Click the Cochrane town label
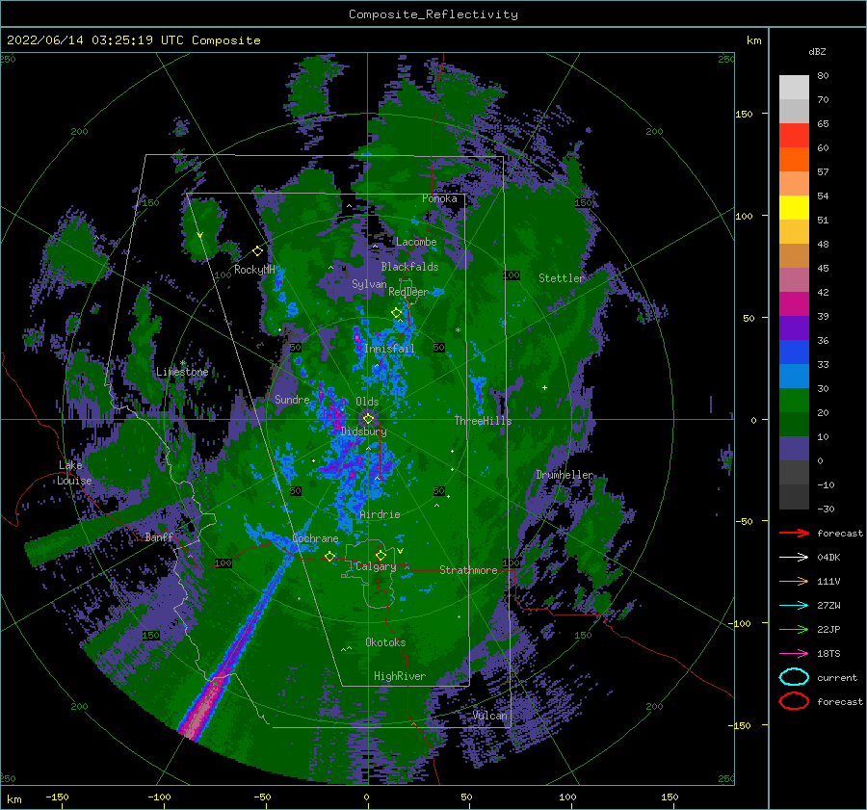 (x=315, y=538)
